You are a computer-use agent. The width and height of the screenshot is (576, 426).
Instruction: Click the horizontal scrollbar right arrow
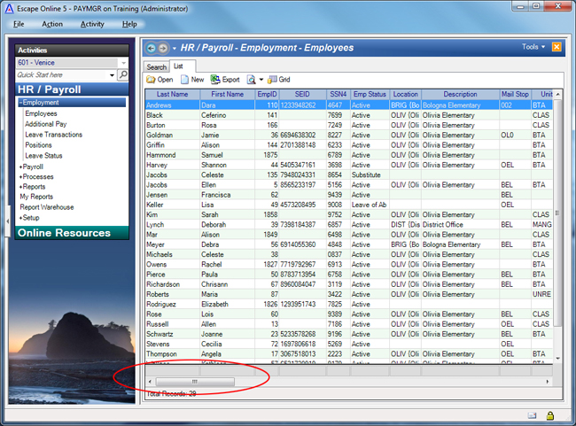point(548,382)
